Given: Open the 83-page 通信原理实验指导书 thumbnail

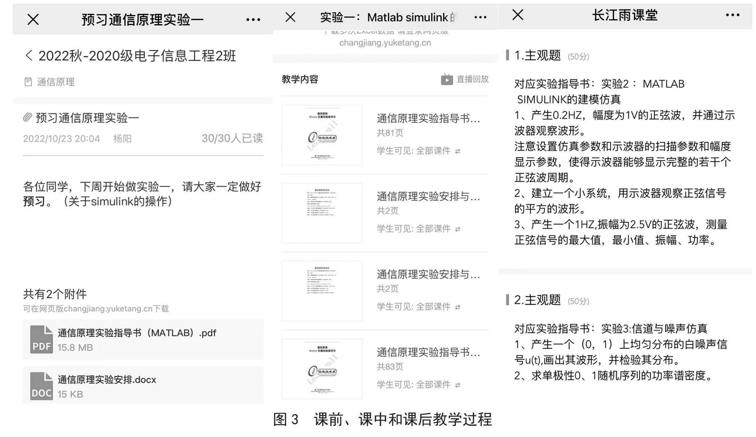Looking at the screenshot, I should [322, 369].
